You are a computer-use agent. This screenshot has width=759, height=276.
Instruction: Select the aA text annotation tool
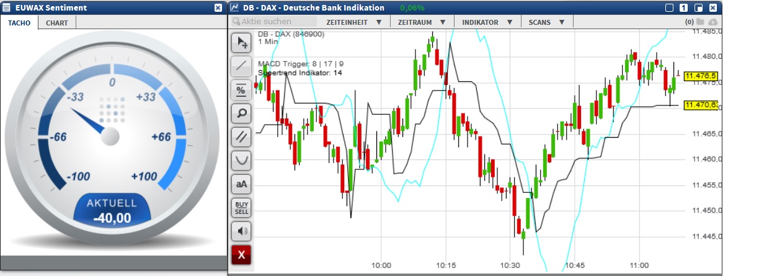pyautogui.click(x=241, y=184)
